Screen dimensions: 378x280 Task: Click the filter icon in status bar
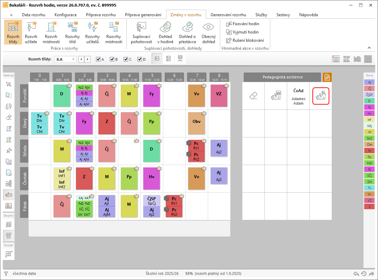[6, 273]
